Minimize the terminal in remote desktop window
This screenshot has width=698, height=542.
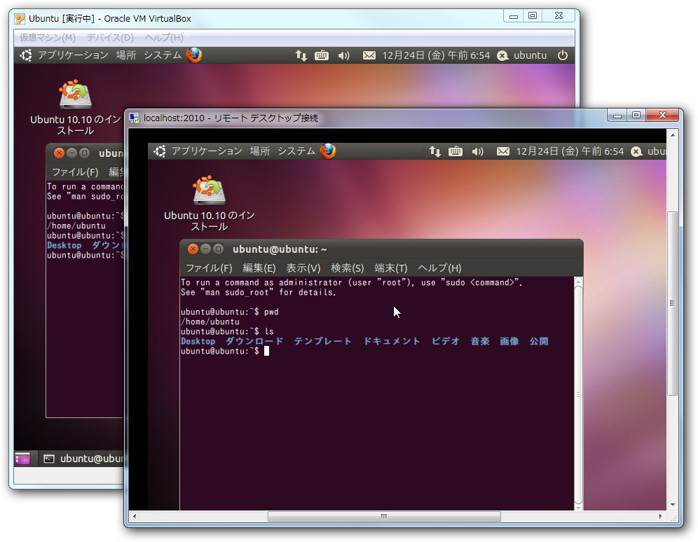tap(205, 249)
